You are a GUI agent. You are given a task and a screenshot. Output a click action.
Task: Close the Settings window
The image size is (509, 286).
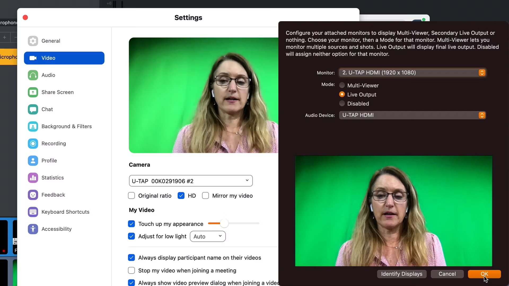25,17
